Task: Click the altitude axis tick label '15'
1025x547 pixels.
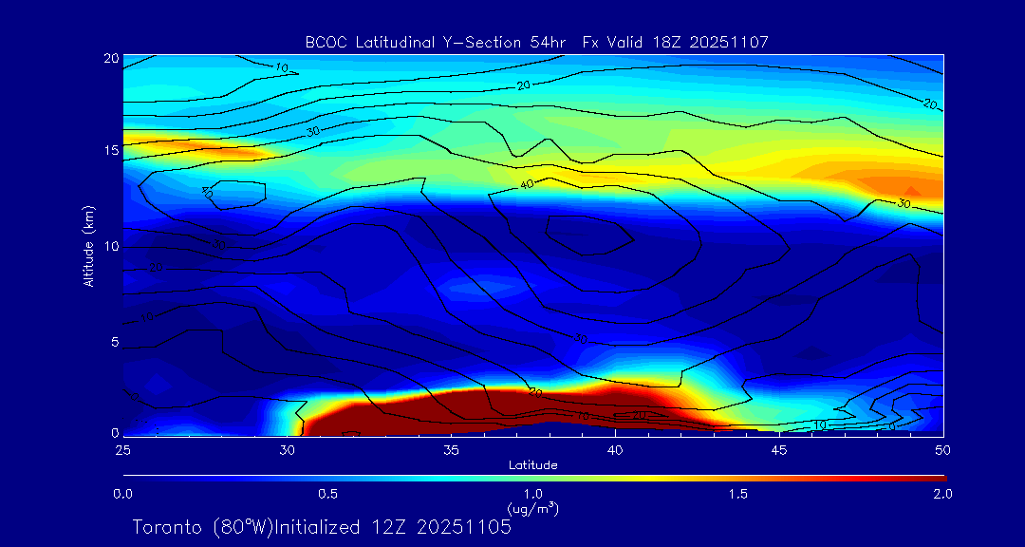Action: (x=110, y=150)
